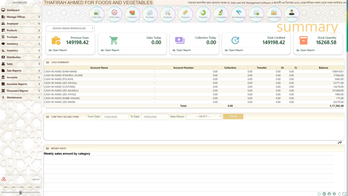
Task: Open the JEDDAH (MAIN WAREHOUSE) dropdown
Action: (70, 28)
